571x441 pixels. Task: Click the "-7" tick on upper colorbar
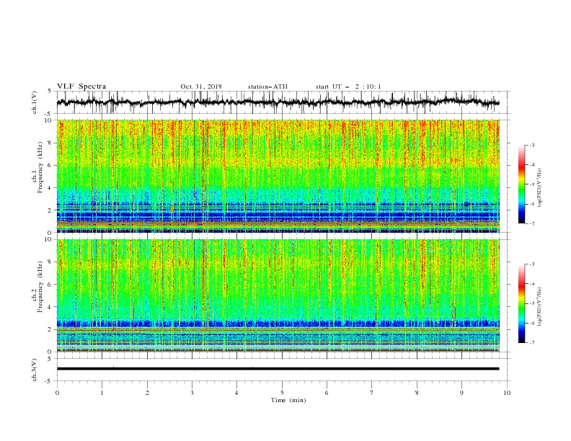(x=531, y=223)
